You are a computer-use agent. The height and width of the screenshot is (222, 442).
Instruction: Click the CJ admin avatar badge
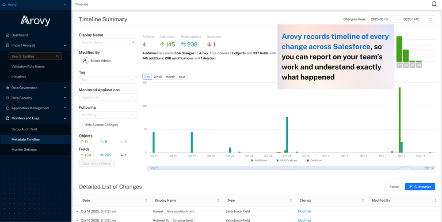[412, 65]
